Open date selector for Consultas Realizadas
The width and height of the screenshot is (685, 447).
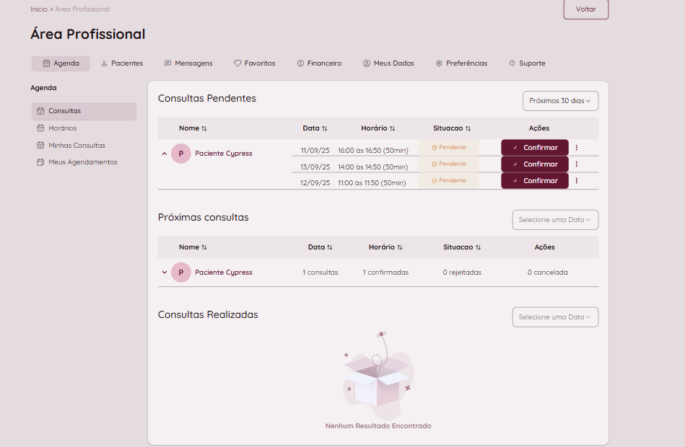[555, 317]
